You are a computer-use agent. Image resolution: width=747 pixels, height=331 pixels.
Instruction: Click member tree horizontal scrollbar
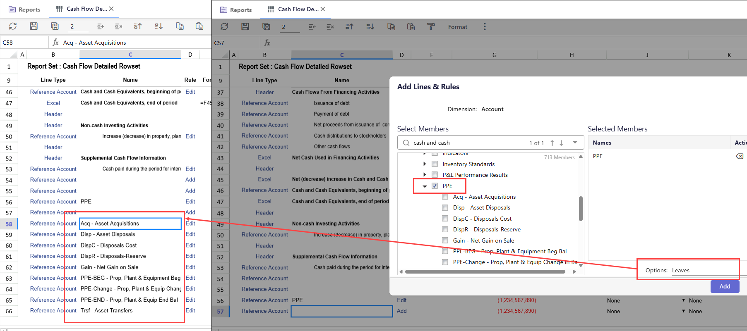coord(485,271)
